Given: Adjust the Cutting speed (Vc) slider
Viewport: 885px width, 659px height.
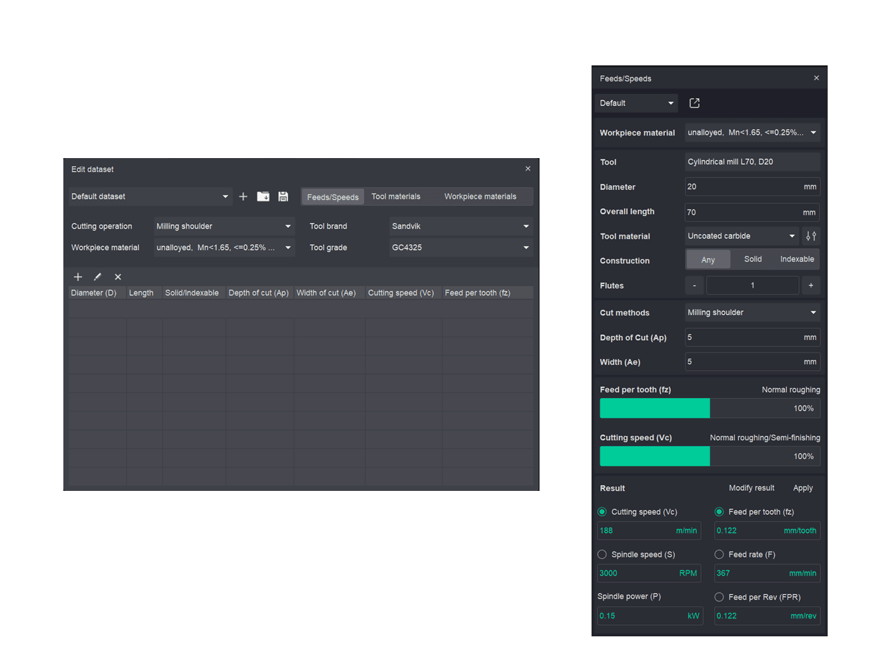Looking at the screenshot, I should (x=710, y=456).
